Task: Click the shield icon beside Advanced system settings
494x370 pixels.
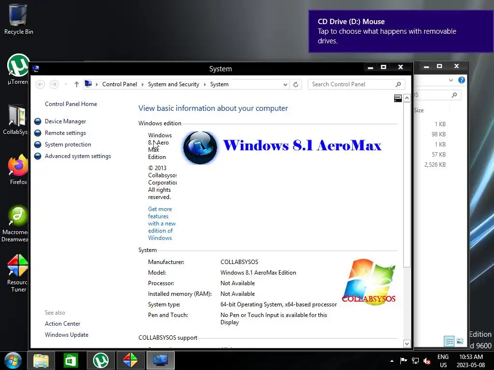Action: 38,157
